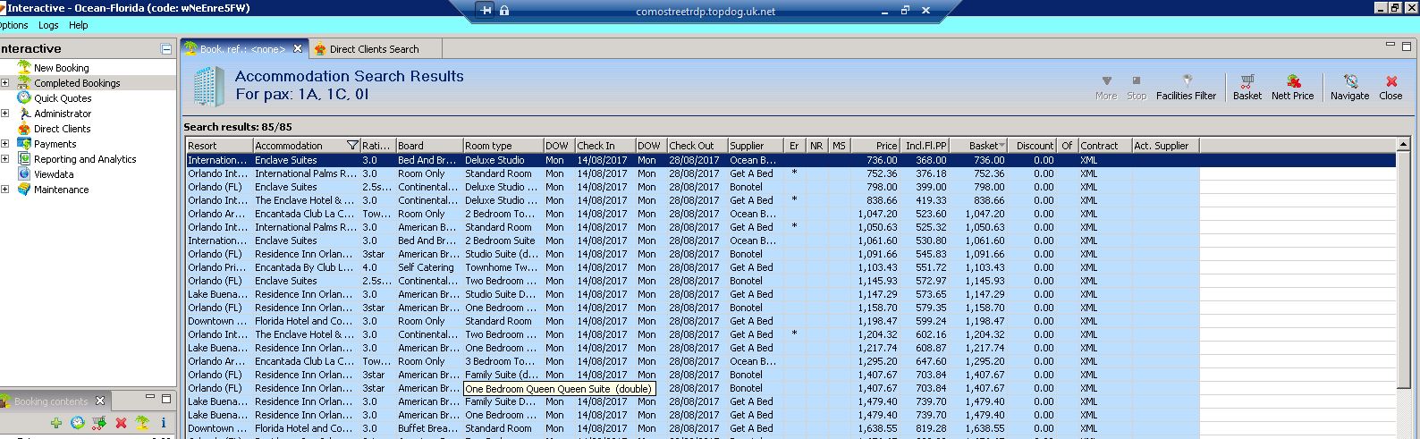Close the Booking contents tab
1420x439 pixels.
(100, 401)
